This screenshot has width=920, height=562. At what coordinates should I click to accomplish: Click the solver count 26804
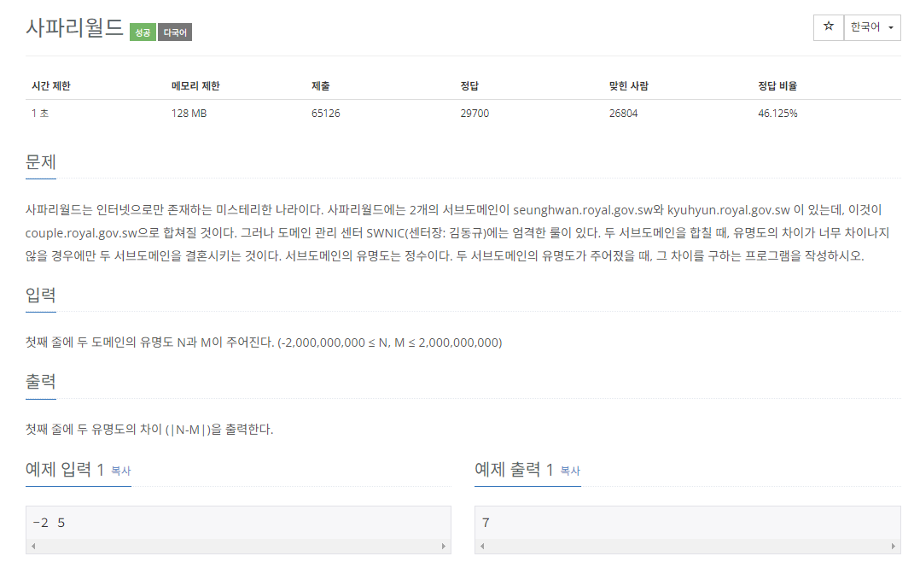(x=623, y=114)
